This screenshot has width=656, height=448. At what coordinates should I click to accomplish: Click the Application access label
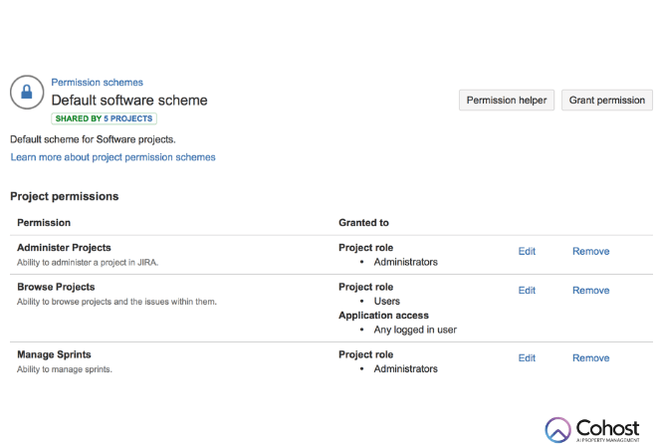tap(383, 316)
